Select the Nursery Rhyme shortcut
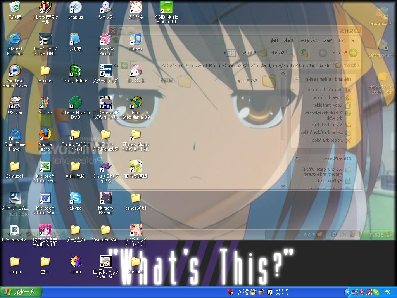Viewport: 397px width, 298px height. coord(105,203)
